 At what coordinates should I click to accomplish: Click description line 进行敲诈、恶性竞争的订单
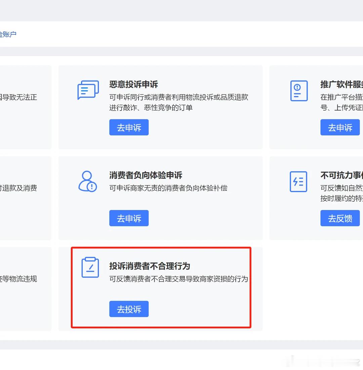pyautogui.click(x=151, y=108)
